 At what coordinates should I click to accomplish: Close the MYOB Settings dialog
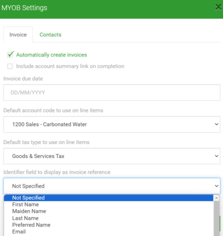click(219, 7)
